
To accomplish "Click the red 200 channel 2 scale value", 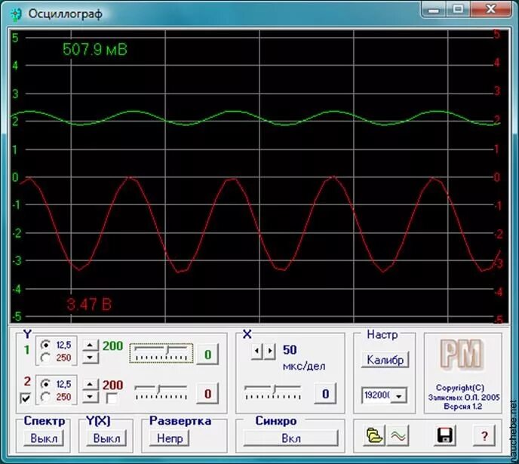I will (x=112, y=385).
